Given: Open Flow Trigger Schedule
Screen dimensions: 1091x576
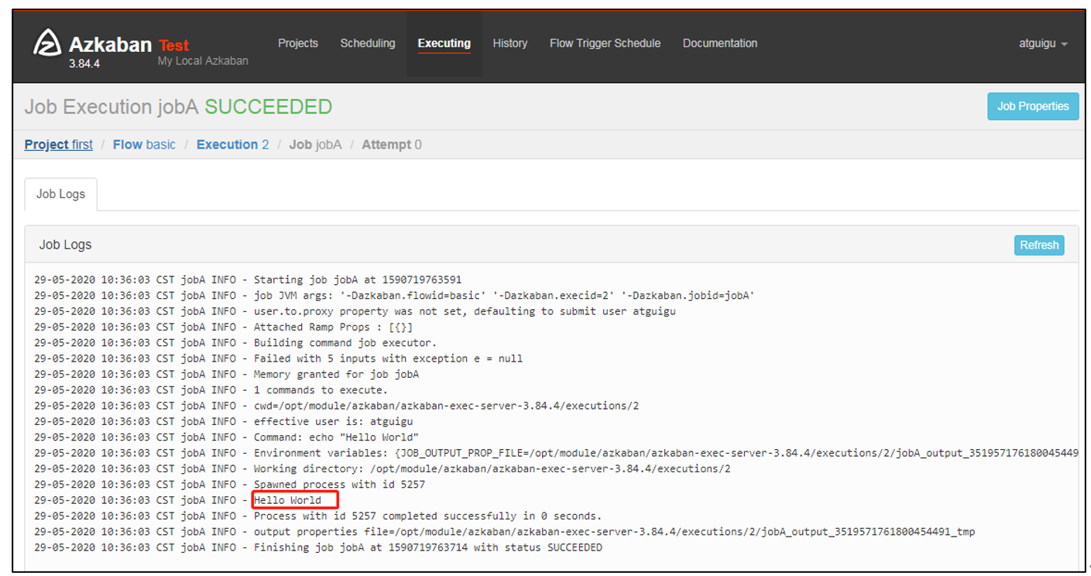Looking at the screenshot, I should [x=606, y=43].
